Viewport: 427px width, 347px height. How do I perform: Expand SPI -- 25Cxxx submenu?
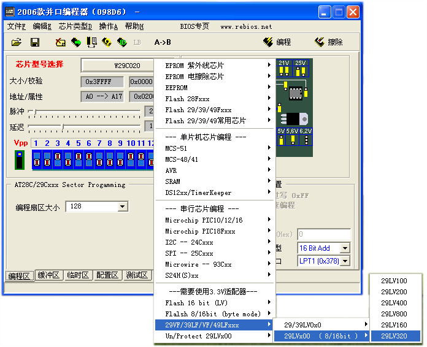[x=215, y=253]
